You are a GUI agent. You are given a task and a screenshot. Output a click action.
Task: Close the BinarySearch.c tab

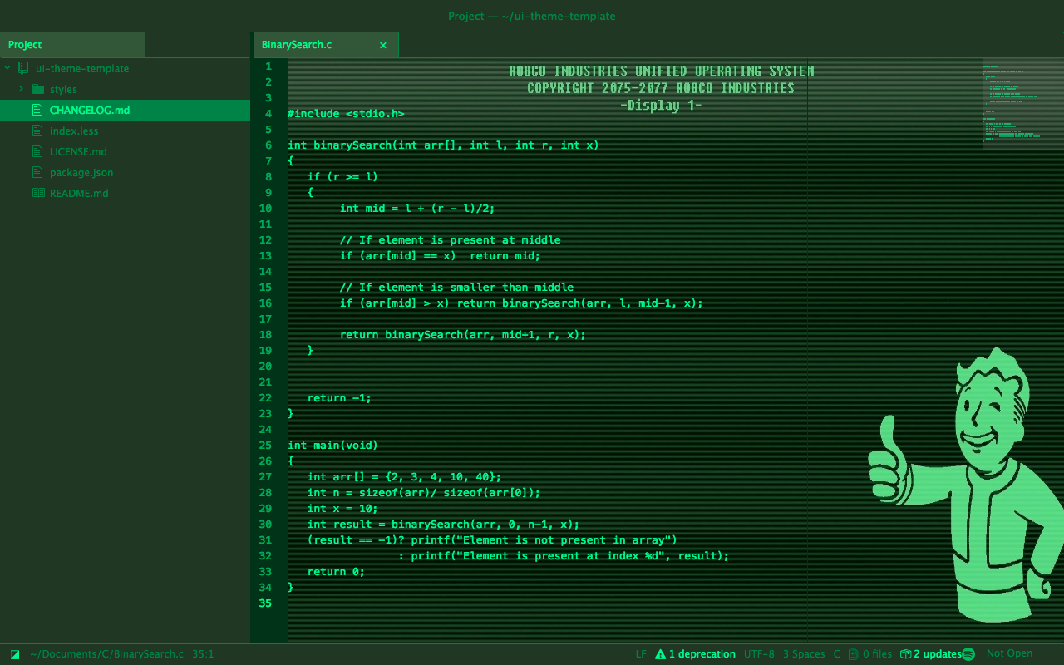(383, 45)
